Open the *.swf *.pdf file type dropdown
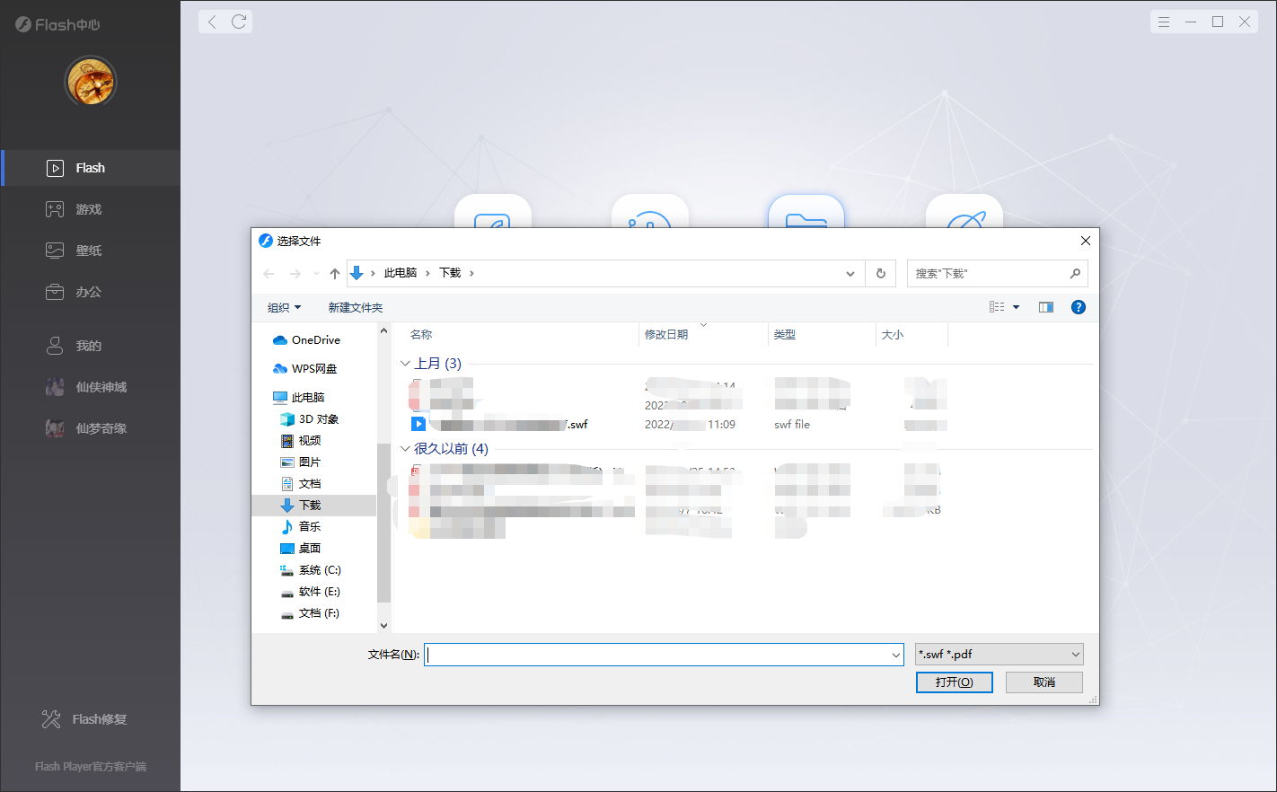The width and height of the screenshot is (1277, 792). 999,654
